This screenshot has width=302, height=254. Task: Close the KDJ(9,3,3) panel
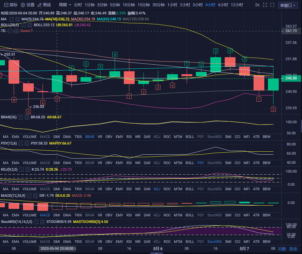28,169
